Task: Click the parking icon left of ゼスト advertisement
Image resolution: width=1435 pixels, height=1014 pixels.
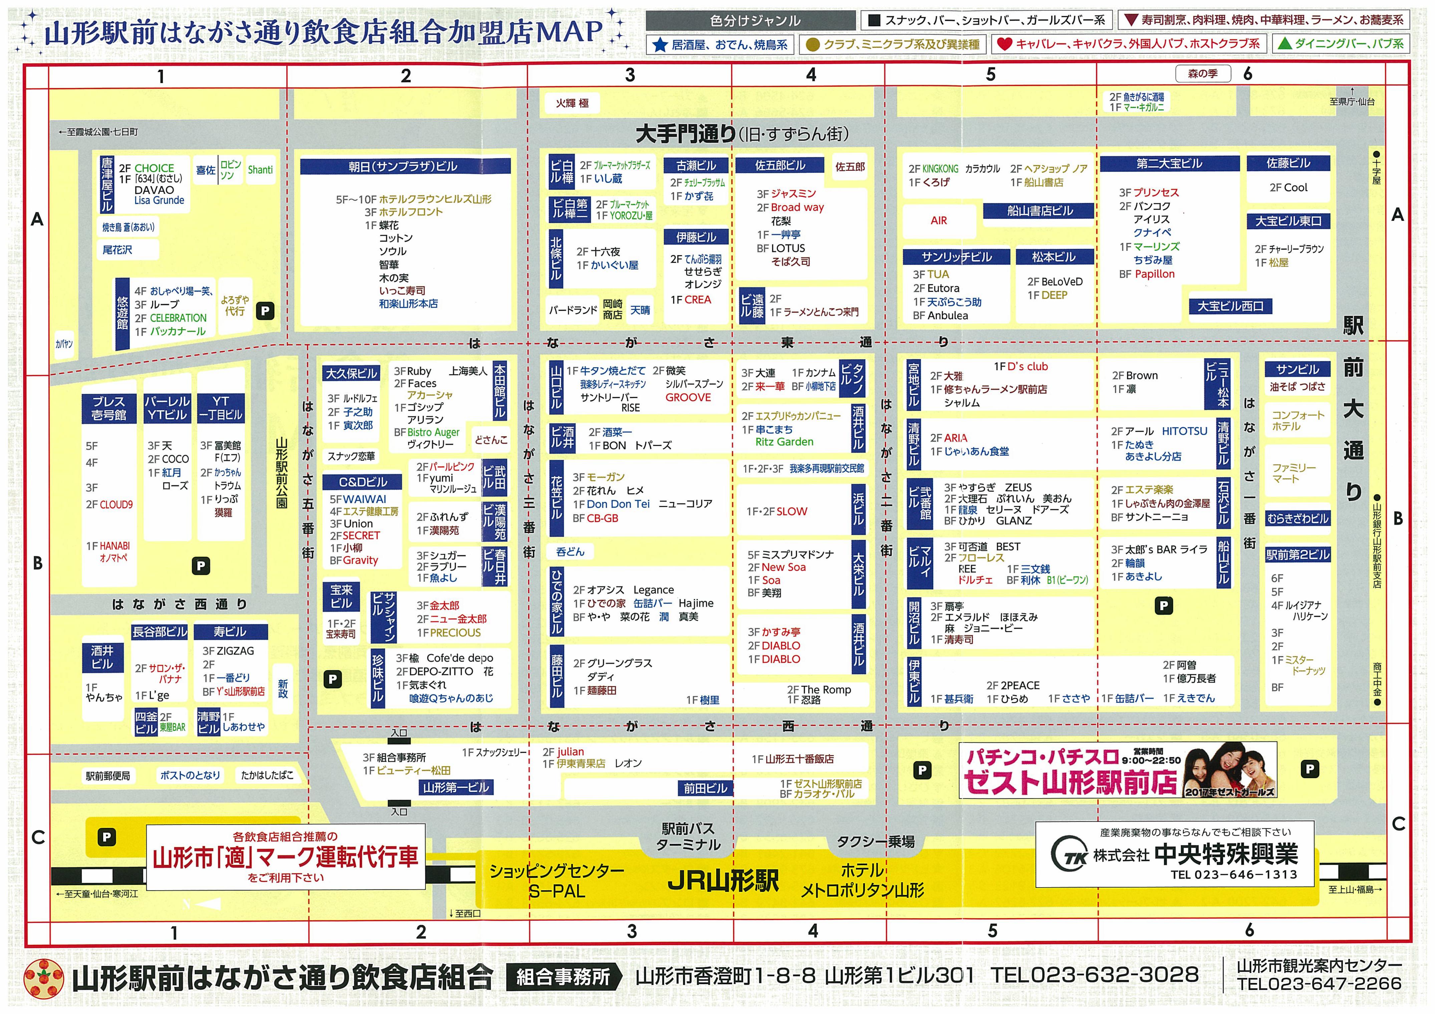Action: pyautogui.click(x=922, y=770)
